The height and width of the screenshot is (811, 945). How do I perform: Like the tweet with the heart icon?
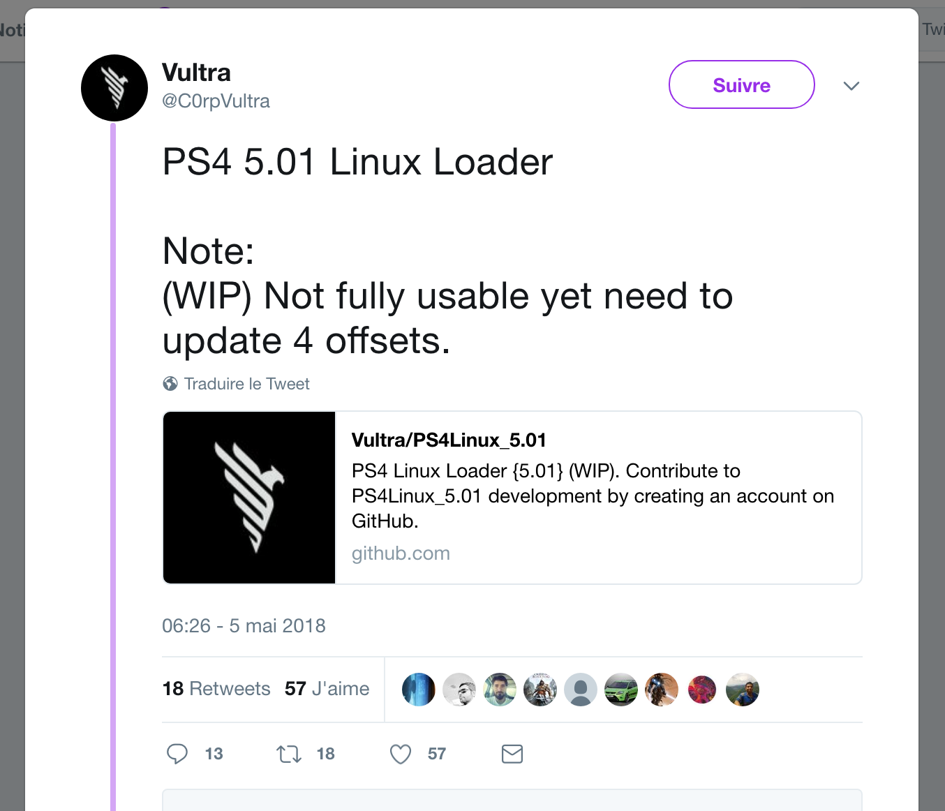pos(401,754)
